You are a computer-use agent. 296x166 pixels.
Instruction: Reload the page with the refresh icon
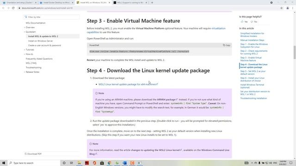(x=13, y=8)
